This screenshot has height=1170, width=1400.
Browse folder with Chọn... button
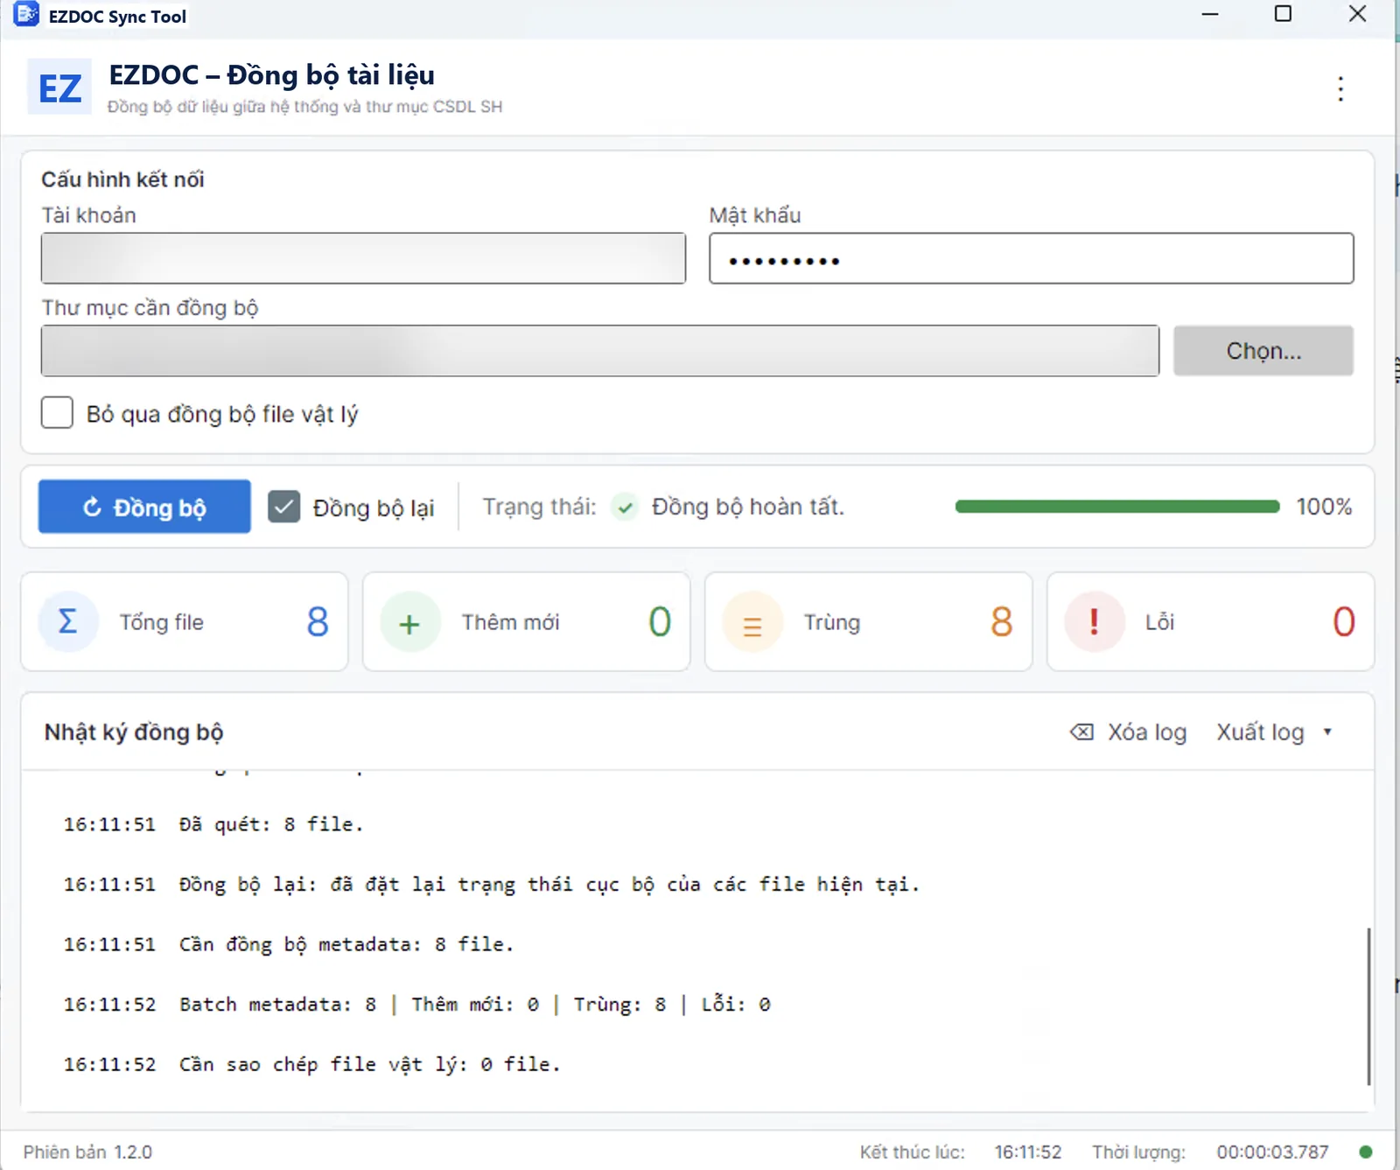click(1263, 351)
